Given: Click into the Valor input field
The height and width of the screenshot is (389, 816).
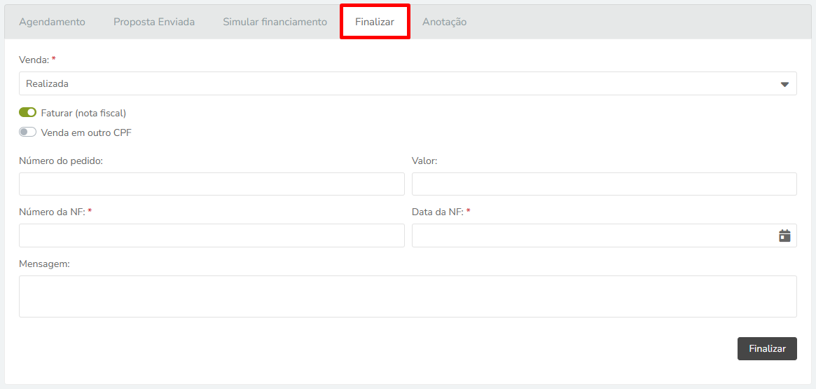Looking at the screenshot, I should click(604, 184).
